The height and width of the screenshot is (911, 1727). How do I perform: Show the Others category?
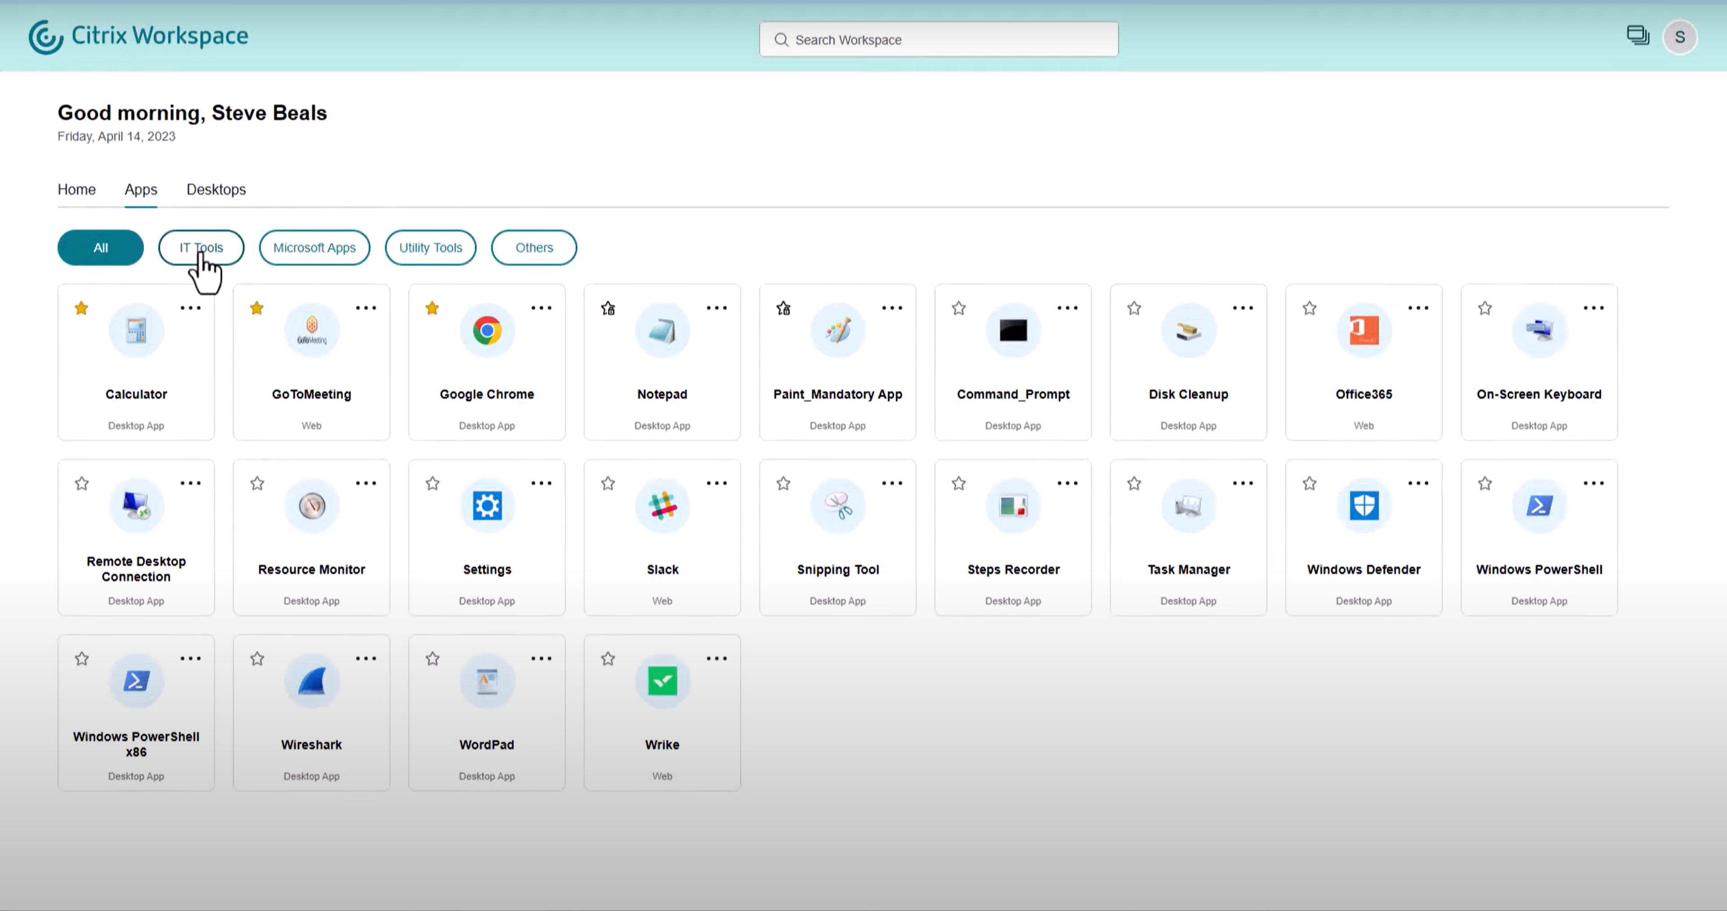(534, 248)
